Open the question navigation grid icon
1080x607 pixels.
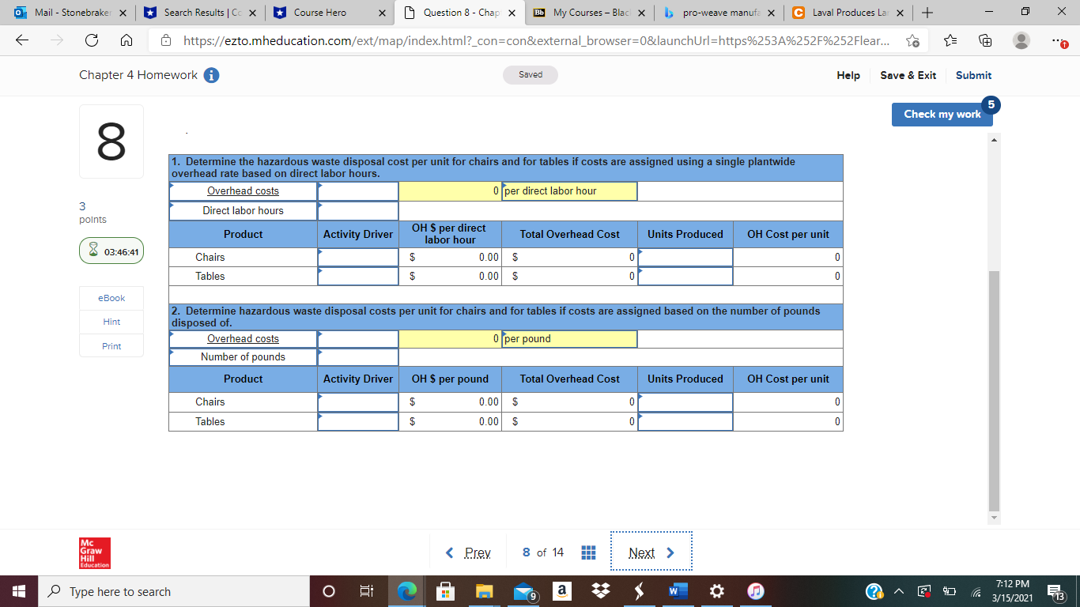click(588, 552)
